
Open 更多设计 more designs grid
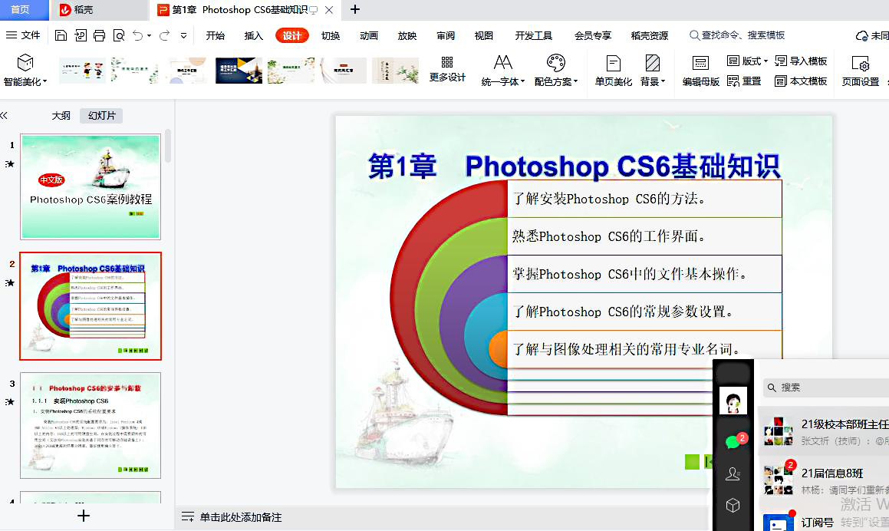447,70
